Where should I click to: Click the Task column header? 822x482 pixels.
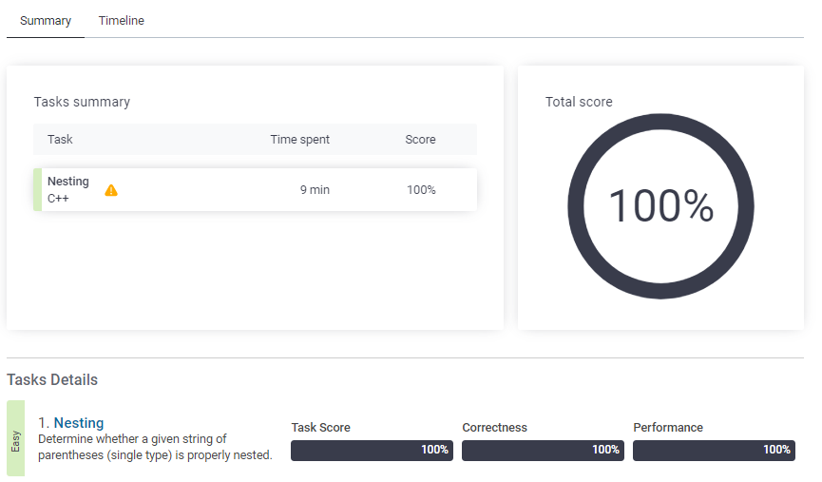[x=60, y=140]
